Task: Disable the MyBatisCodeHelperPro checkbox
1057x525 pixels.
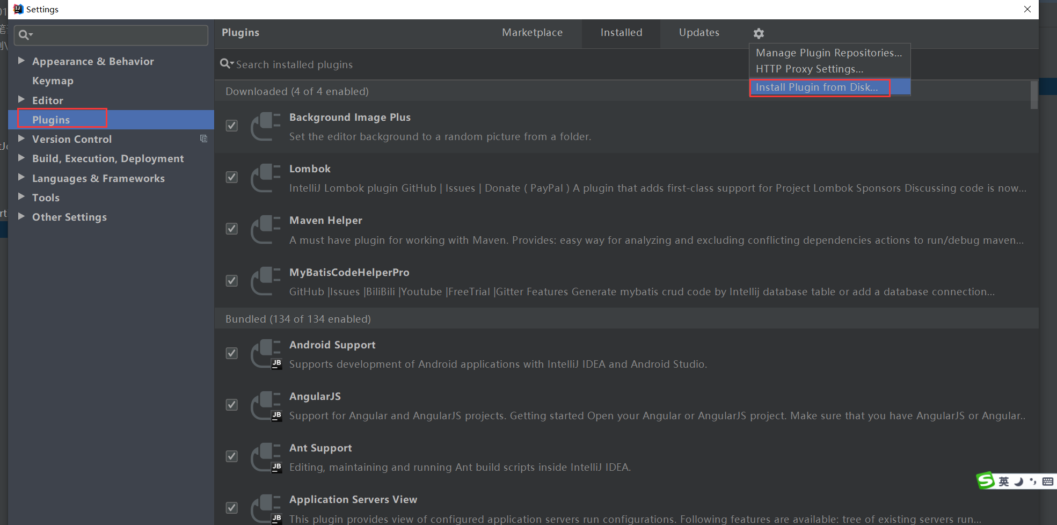Action: click(232, 281)
